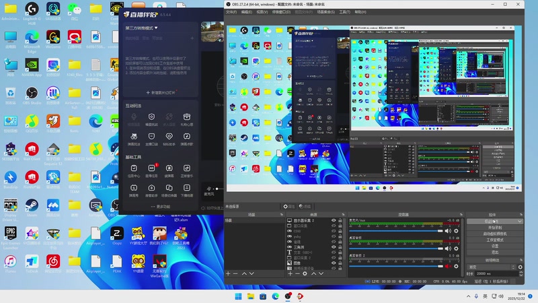Open Steam desktop shortcut
538x303 pixels.
coord(32,208)
